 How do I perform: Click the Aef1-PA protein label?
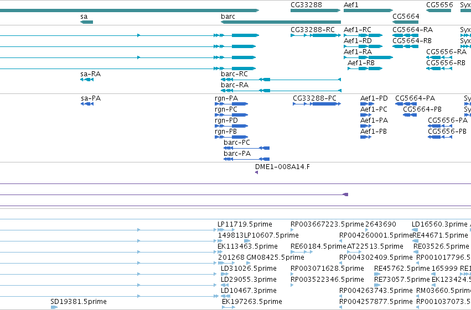(374, 120)
